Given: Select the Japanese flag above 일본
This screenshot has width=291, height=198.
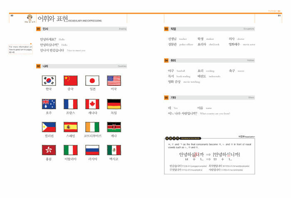Looking at the screenshot, I should [x=92, y=81].
